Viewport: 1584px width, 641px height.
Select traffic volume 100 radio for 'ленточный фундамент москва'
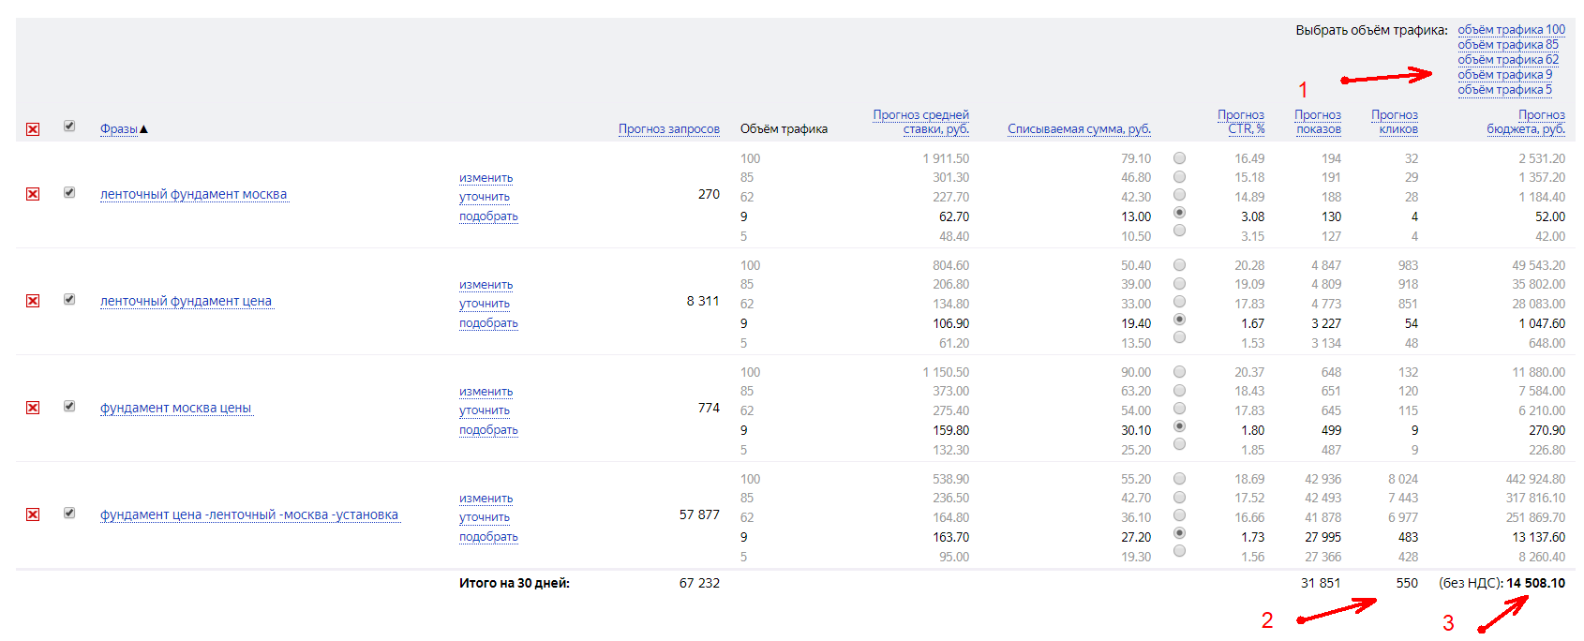pyautogui.click(x=1179, y=158)
